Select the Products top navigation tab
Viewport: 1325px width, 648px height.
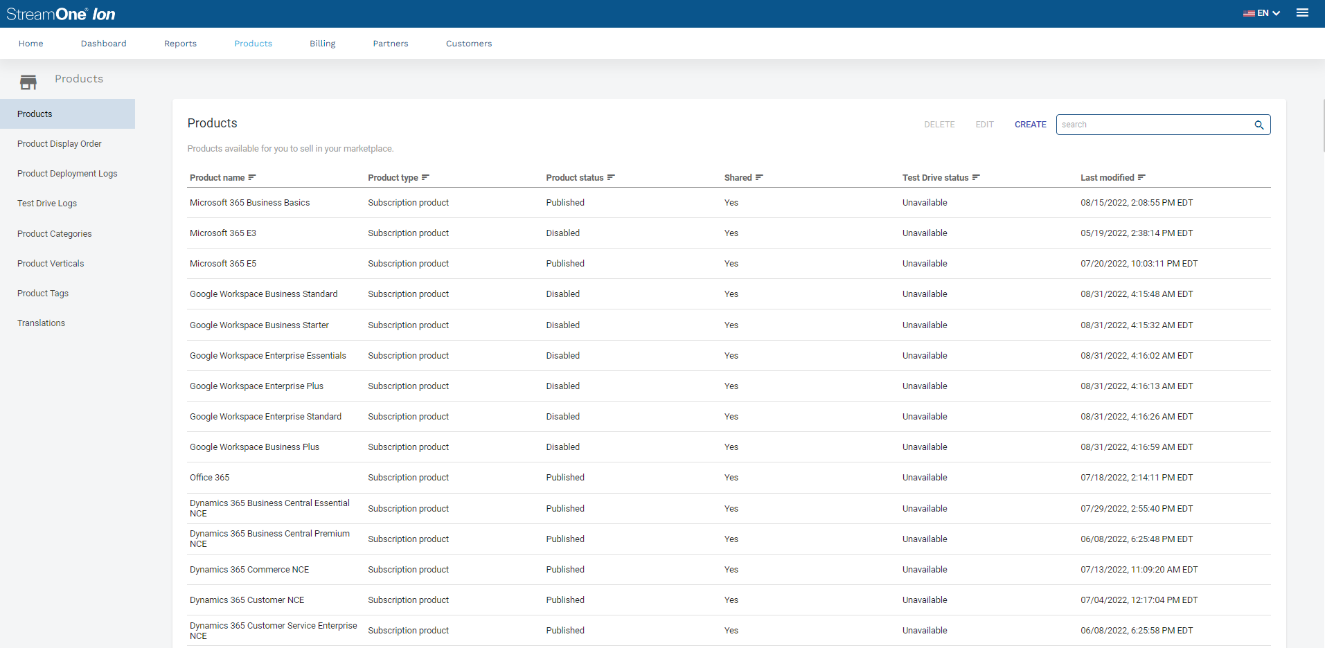pyautogui.click(x=254, y=44)
